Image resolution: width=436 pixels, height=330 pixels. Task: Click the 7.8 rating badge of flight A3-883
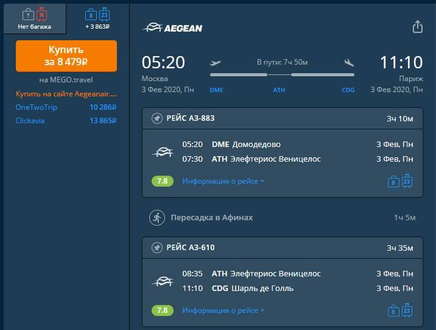click(x=163, y=181)
